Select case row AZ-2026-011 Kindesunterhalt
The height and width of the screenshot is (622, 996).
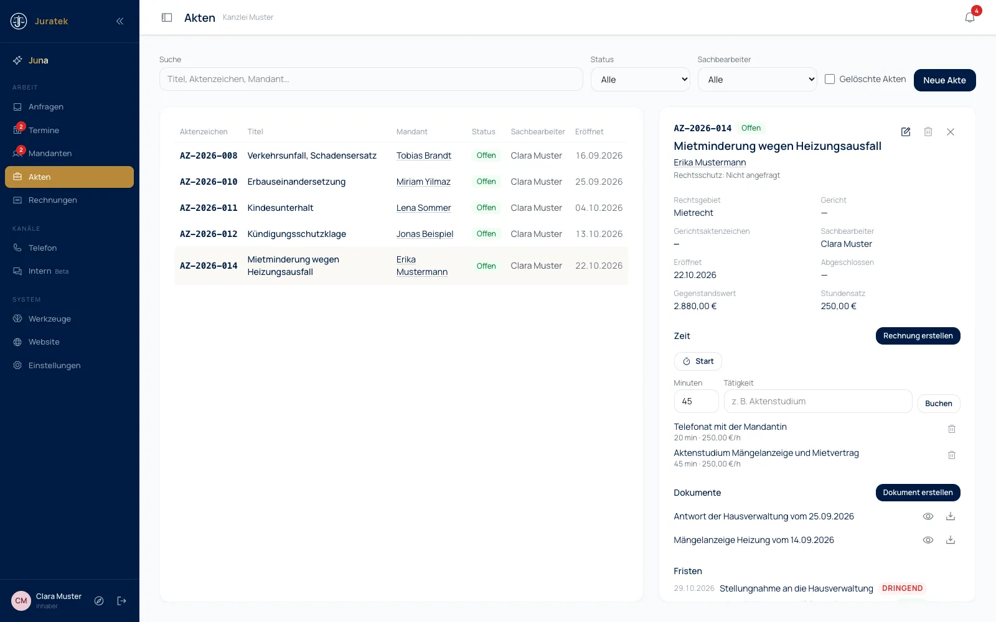click(x=402, y=208)
